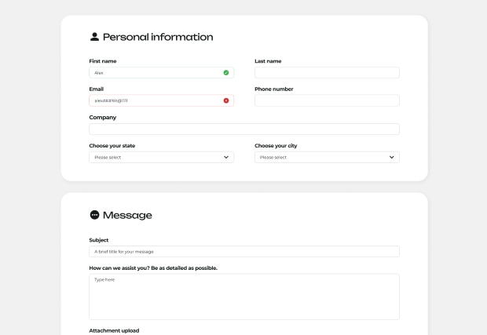Click the 'First name' label

point(103,61)
